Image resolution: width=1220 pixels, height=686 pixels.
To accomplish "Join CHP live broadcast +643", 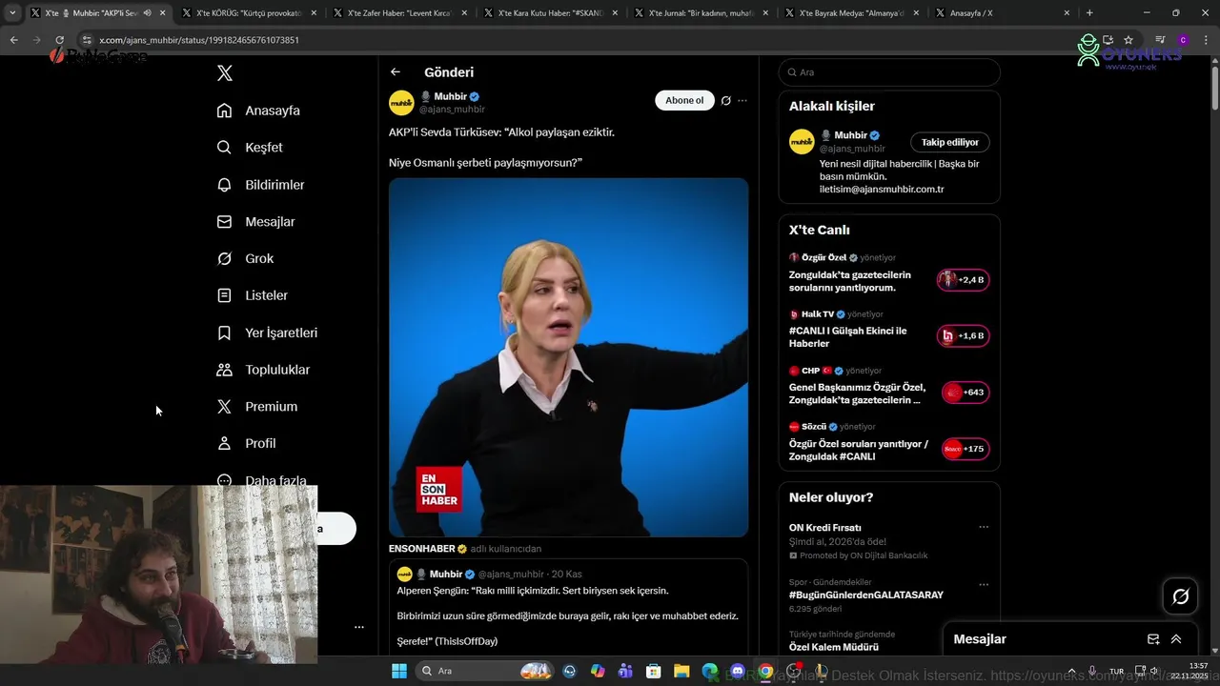I will [966, 393].
